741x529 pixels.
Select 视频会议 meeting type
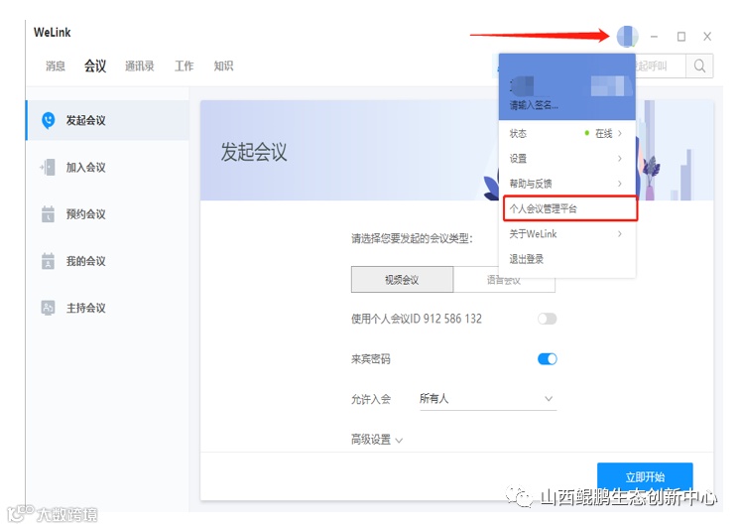click(402, 280)
